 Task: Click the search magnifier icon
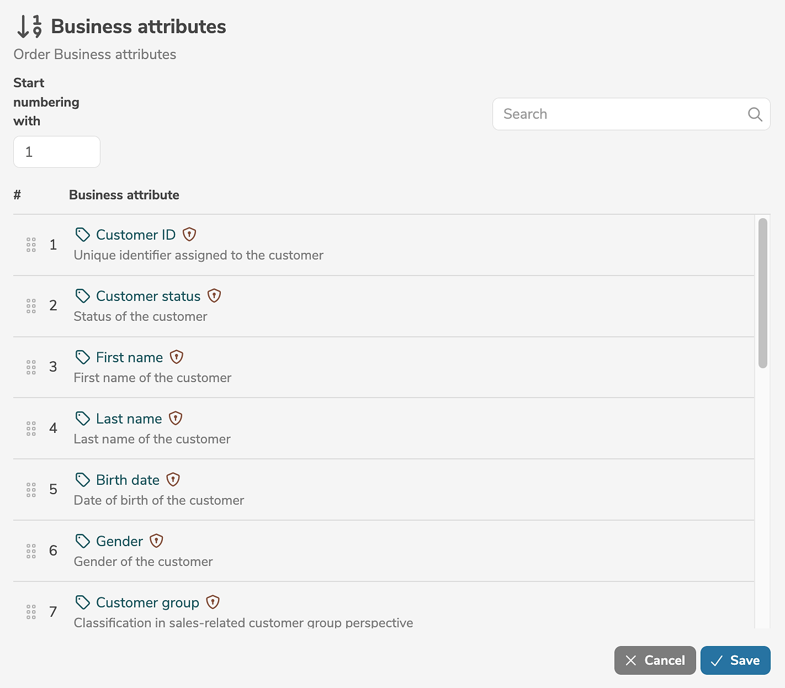coord(755,114)
